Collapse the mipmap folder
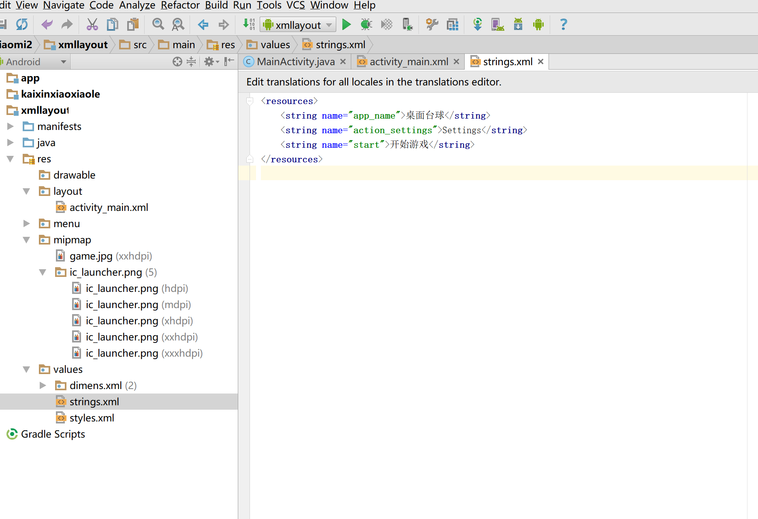Screen dimensions: 758x519 27,240
